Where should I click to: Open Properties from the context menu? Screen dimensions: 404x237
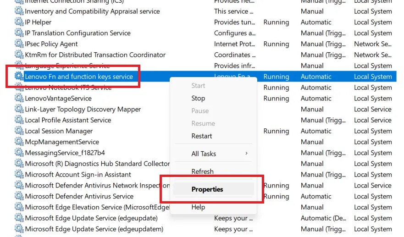[x=207, y=189]
